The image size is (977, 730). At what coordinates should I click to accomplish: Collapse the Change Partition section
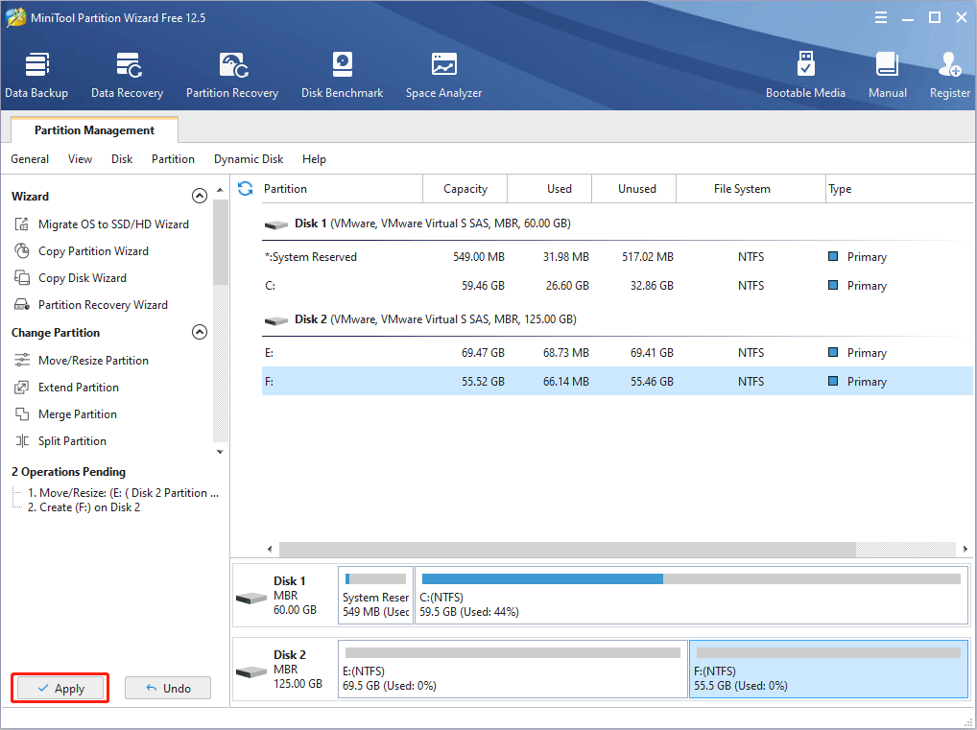tap(200, 332)
